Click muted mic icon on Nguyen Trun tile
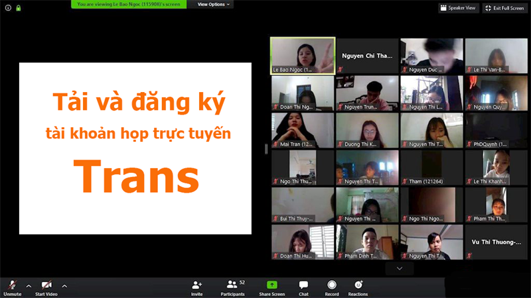The image size is (531, 298). click(x=341, y=107)
